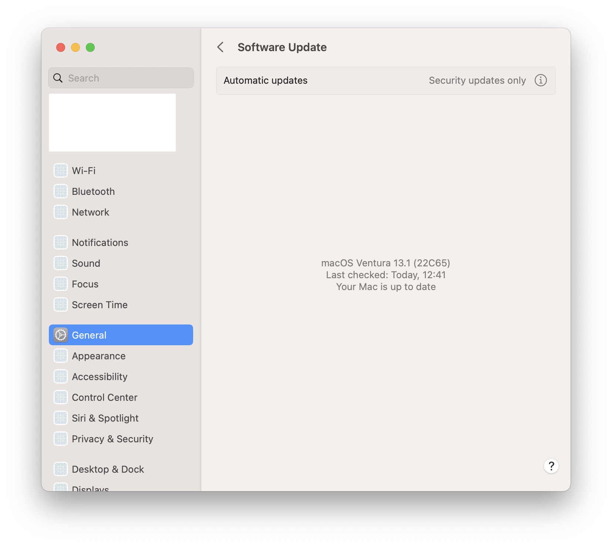Click the Privacy & Security icon
612x546 pixels.
tap(61, 439)
